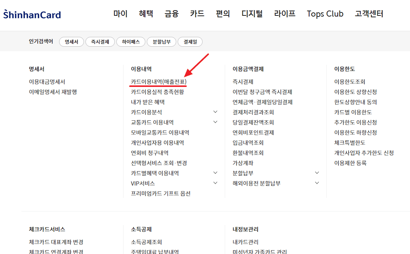Expand the 카드이용분석 submenu
Screen dimensions: 410x254
point(215,111)
